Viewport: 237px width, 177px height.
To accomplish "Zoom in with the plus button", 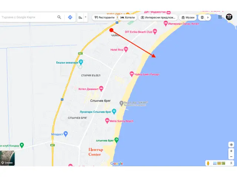I will point(231,151).
